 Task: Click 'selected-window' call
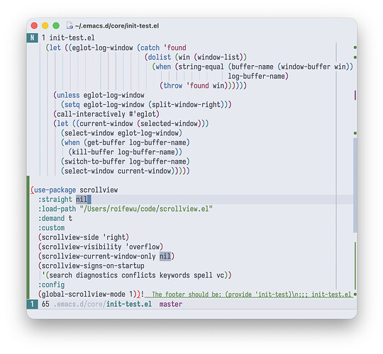(169, 124)
